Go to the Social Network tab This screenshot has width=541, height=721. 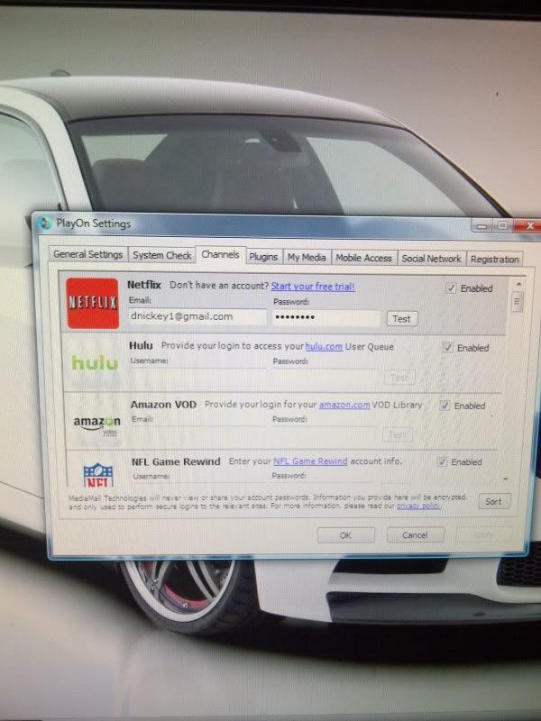pyautogui.click(x=432, y=259)
